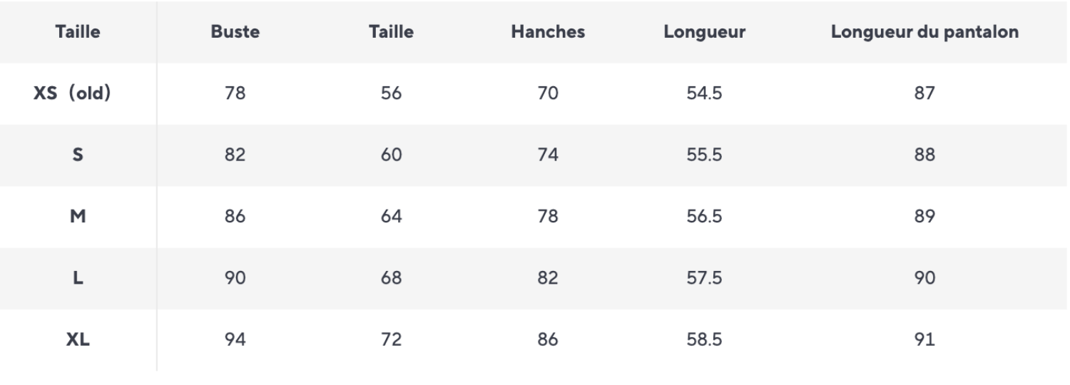1070x385 pixels.
Task: Select the S size row label
Action: [78, 155]
